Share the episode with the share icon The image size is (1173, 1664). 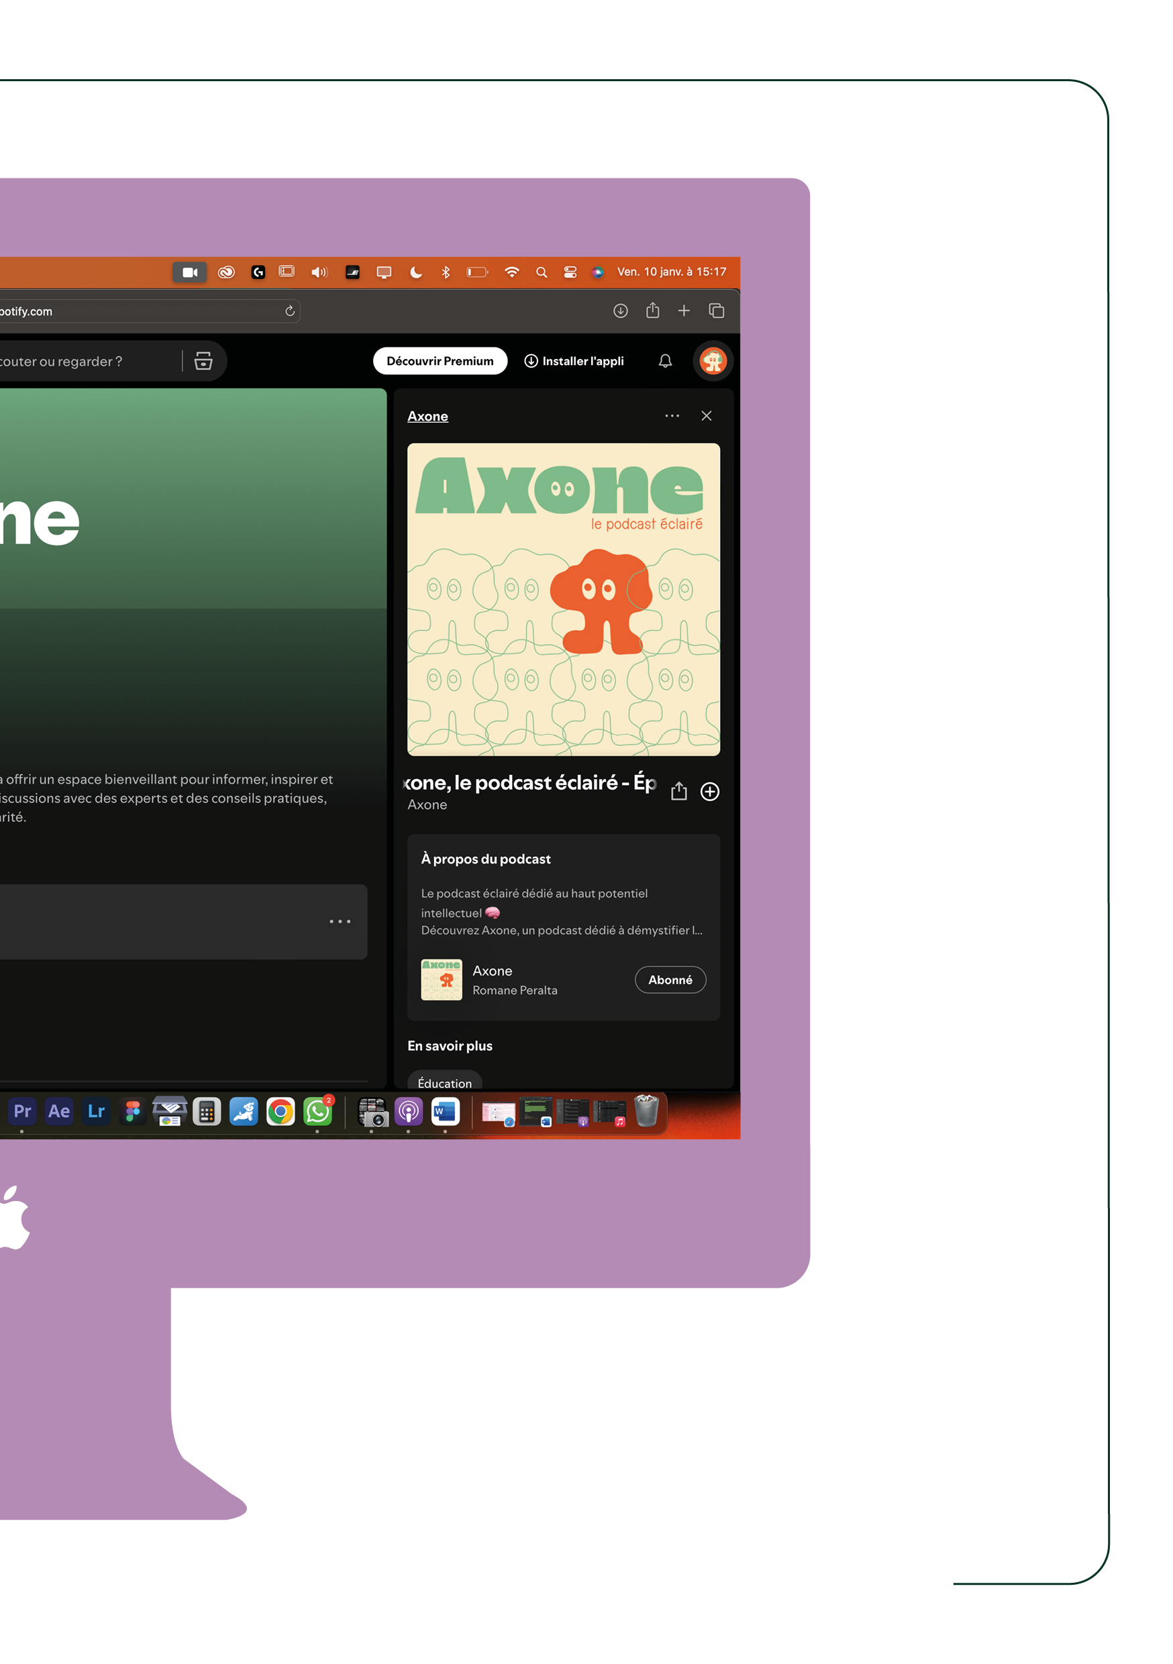click(x=678, y=790)
